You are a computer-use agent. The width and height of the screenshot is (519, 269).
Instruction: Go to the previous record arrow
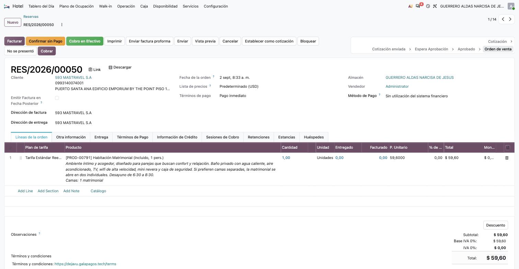click(x=503, y=19)
